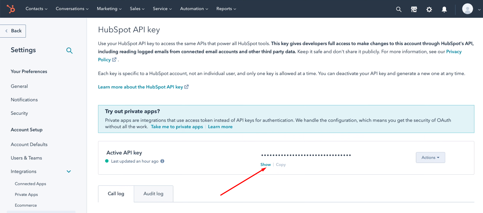Viewport: 483px width, 213px height.
Task: Open the Conversations menu
Action: 72,9
